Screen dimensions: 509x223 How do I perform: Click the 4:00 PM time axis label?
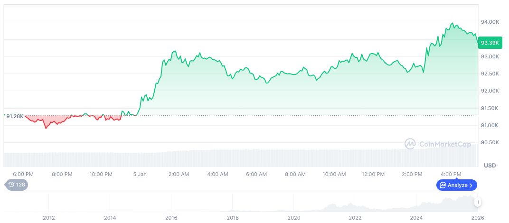451,174
